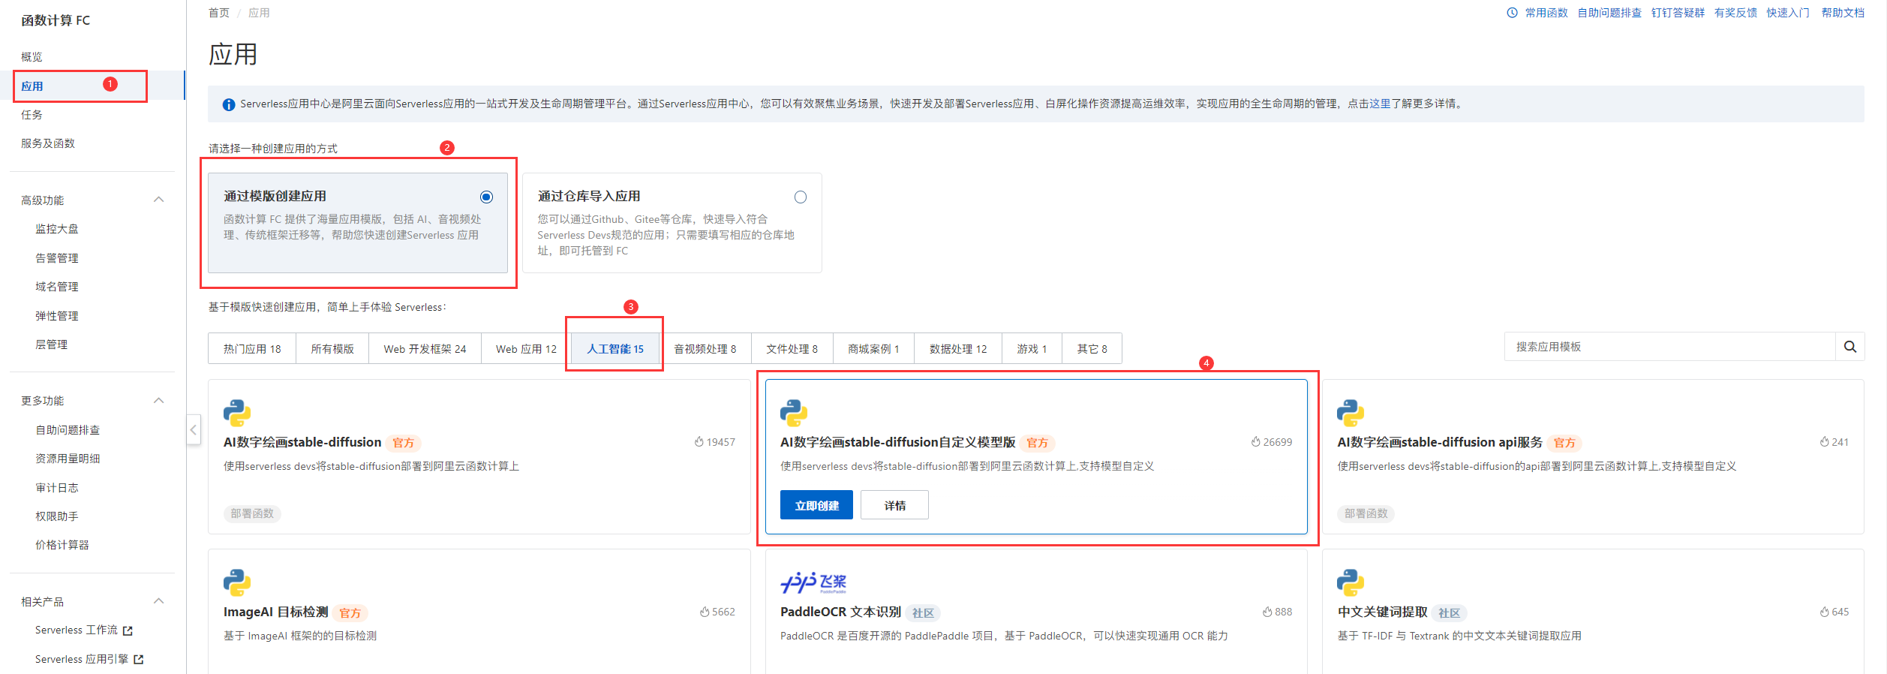
Task: Switch to Web 开发框架 24 tab
Action: pyautogui.click(x=425, y=349)
